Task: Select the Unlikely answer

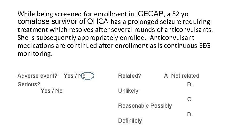Action: (128, 91)
